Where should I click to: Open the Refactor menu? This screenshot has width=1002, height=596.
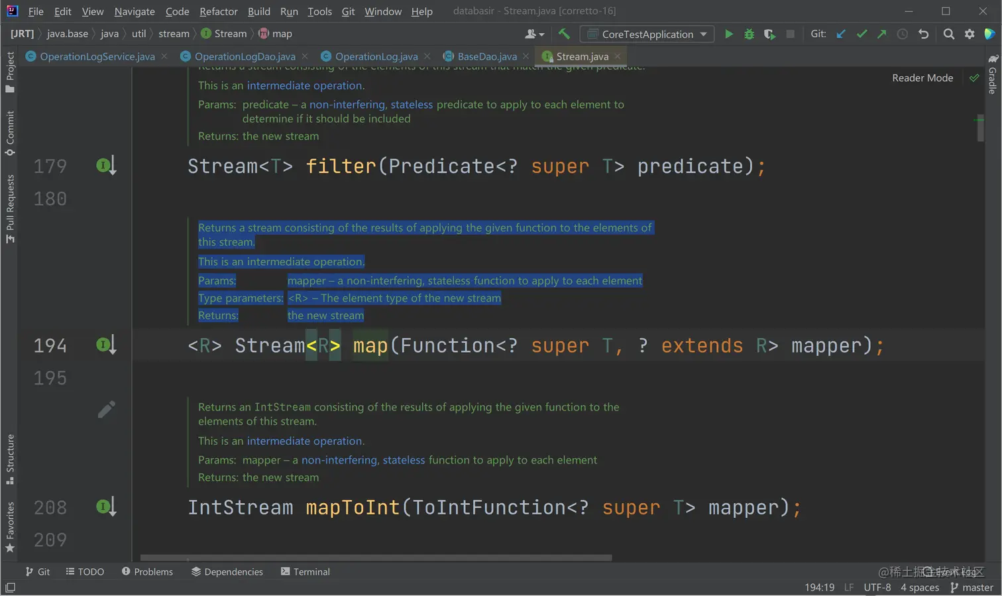pos(219,11)
